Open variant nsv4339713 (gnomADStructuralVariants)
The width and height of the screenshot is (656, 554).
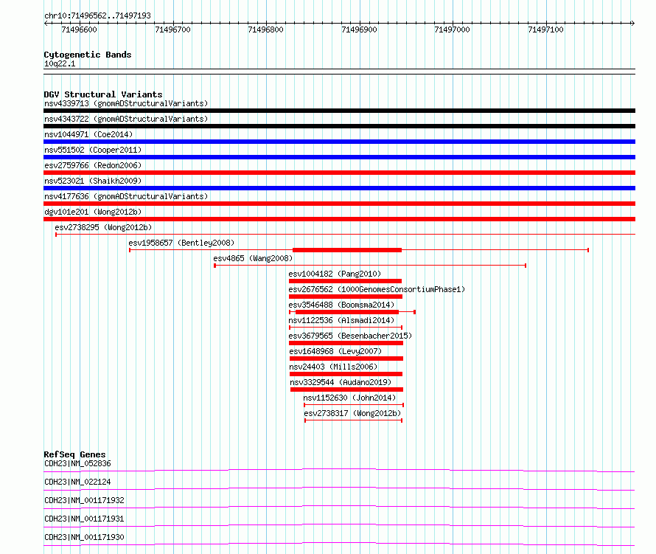point(126,103)
